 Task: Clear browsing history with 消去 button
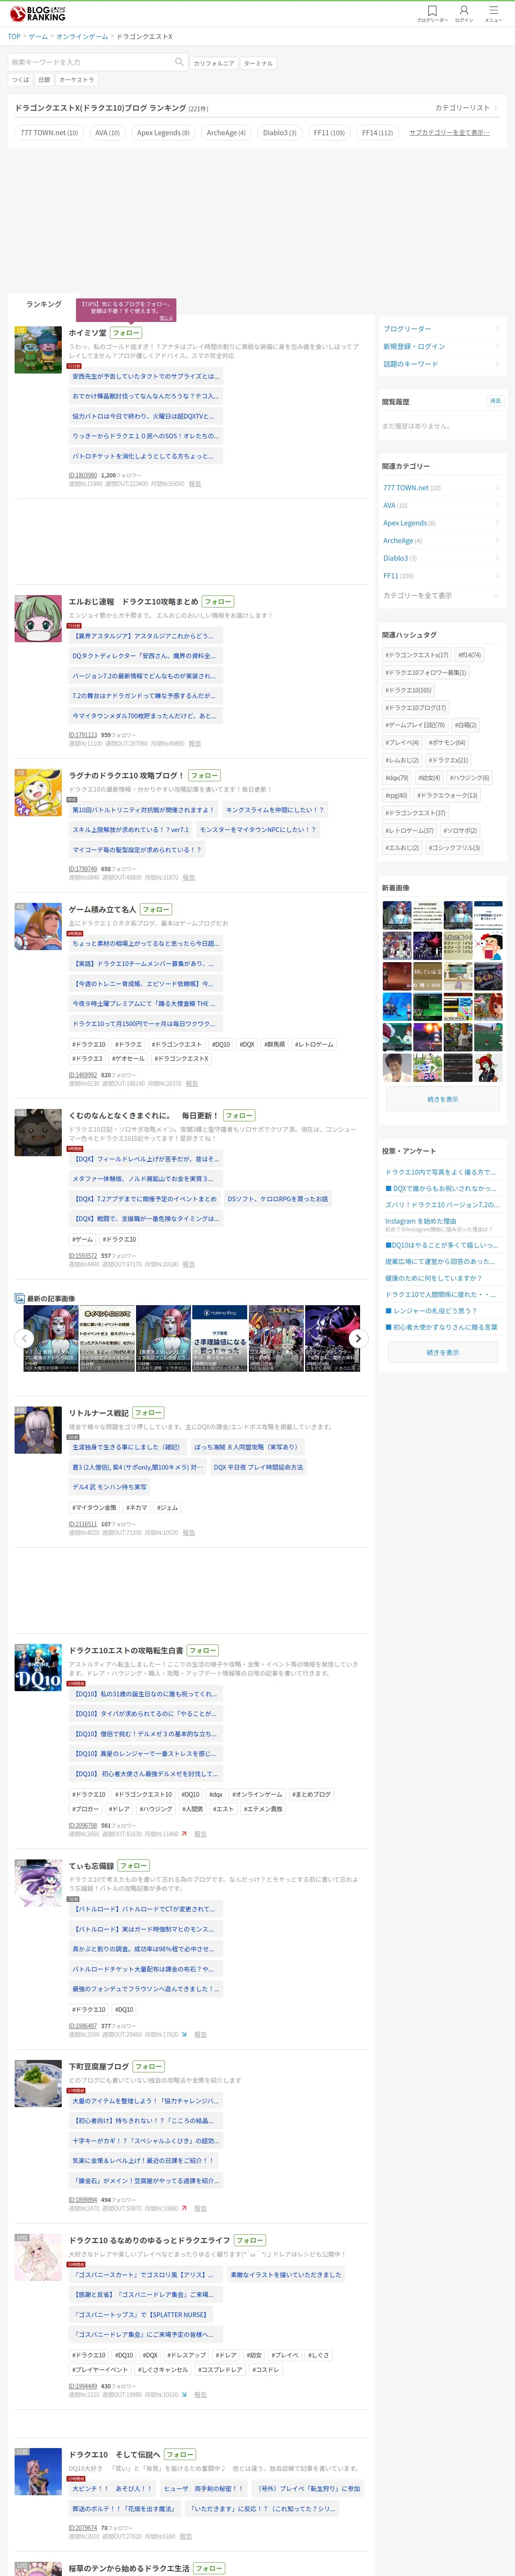(495, 401)
